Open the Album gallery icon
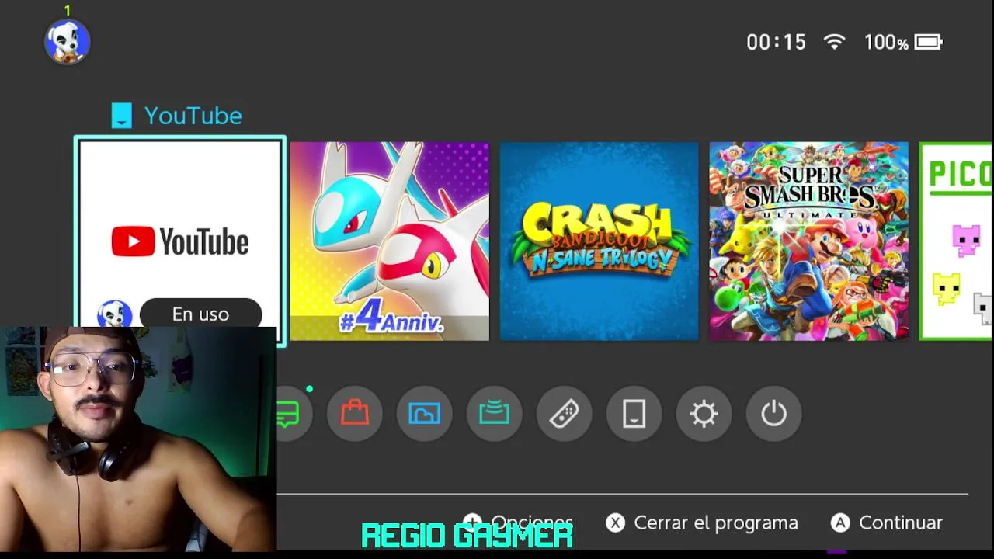Image resolution: width=994 pixels, height=559 pixels. tap(425, 414)
